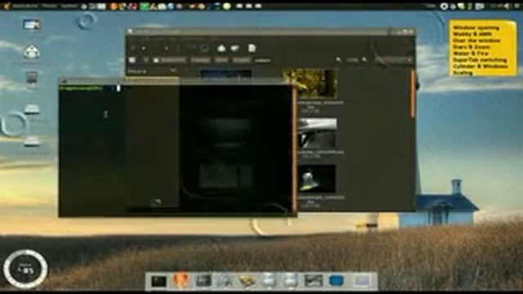Open the Home folder desktop icon
Screen dimensions: 523x294
coord(31,52)
